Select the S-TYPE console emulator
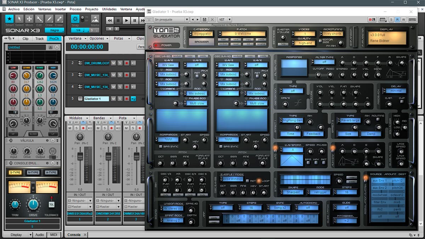 point(15,172)
